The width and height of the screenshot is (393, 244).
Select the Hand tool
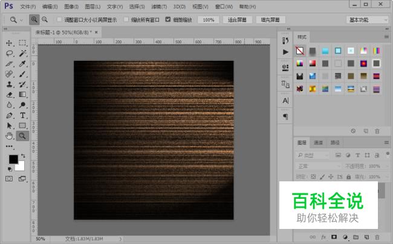pyautogui.click(x=9, y=136)
